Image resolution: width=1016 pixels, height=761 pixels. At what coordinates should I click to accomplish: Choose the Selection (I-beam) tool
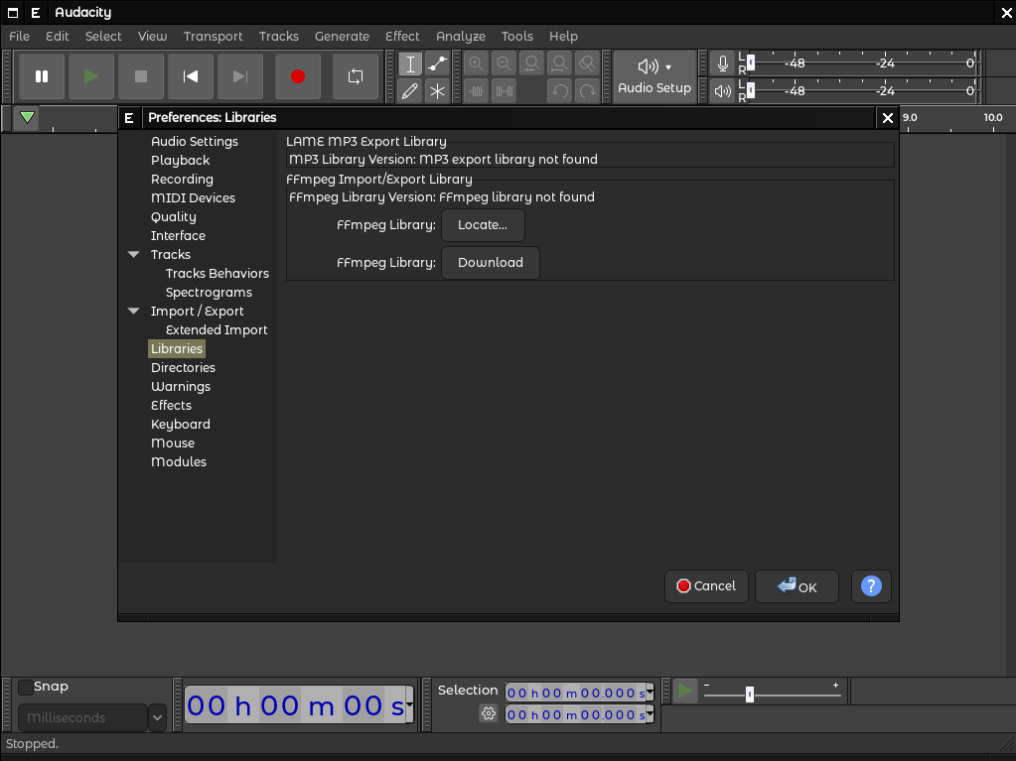(x=410, y=63)
